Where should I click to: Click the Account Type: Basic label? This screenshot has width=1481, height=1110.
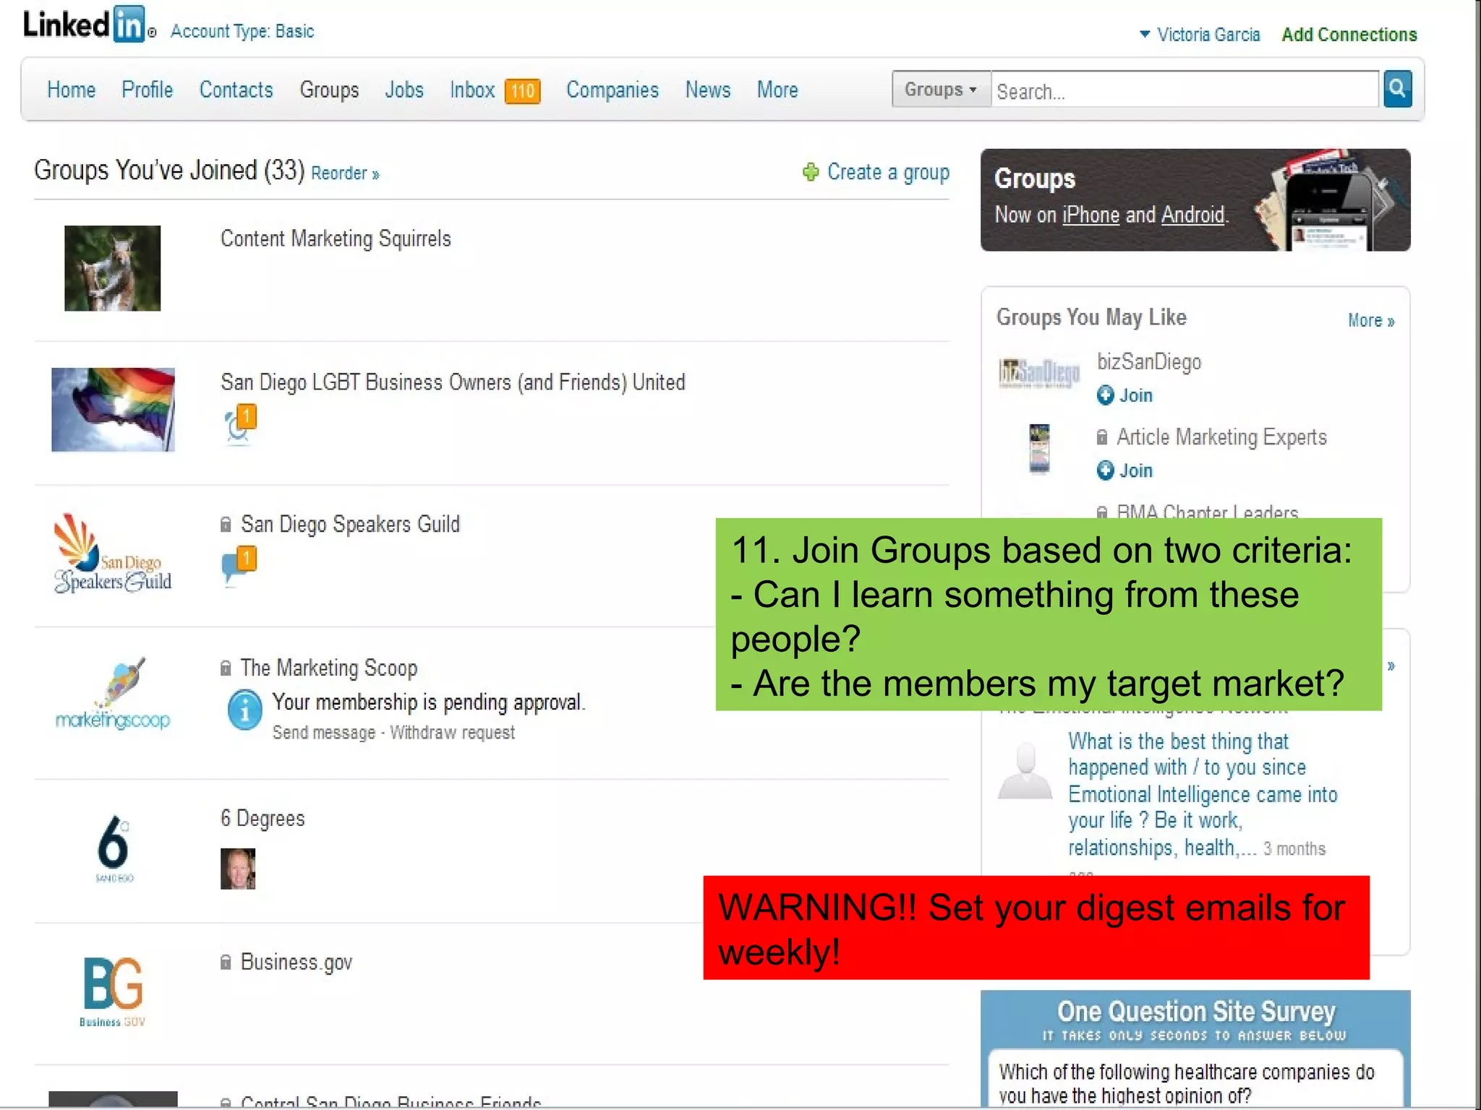click(x=242, y=32)
